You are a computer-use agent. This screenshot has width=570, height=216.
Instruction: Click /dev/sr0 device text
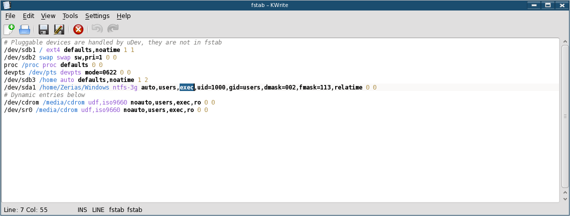[x=18, y=110]
